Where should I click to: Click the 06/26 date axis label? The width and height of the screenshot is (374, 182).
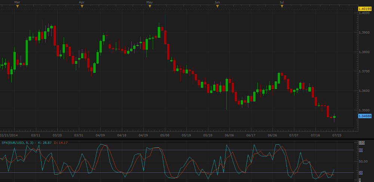(x=272, y=135)
